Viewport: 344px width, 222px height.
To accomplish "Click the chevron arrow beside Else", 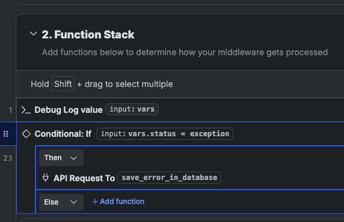I will 73,202.
